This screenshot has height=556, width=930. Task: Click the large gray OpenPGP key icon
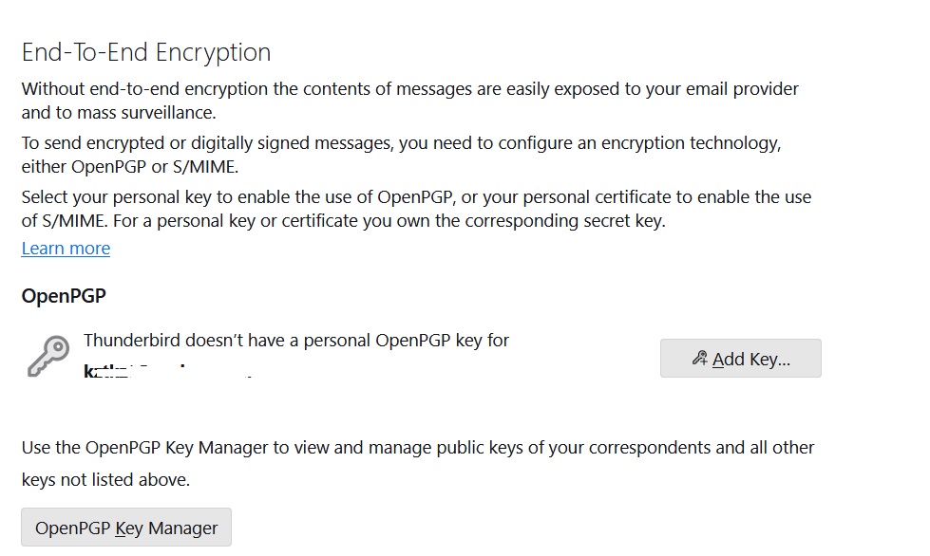point(48,356)
